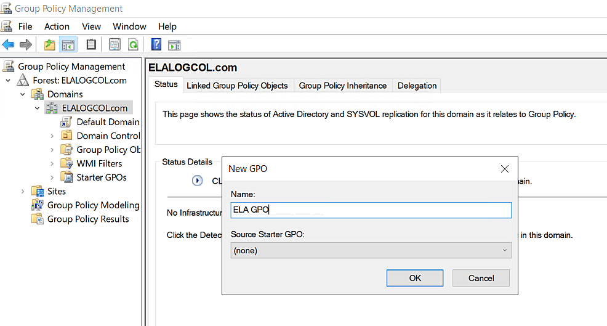Open Help via the blue question-mark icon
This screenshot has height=326, width=607.
(156, 44)
